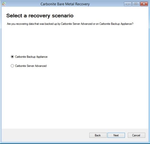Click the 'Select a recovery scenario' heading

click(40, 16)
